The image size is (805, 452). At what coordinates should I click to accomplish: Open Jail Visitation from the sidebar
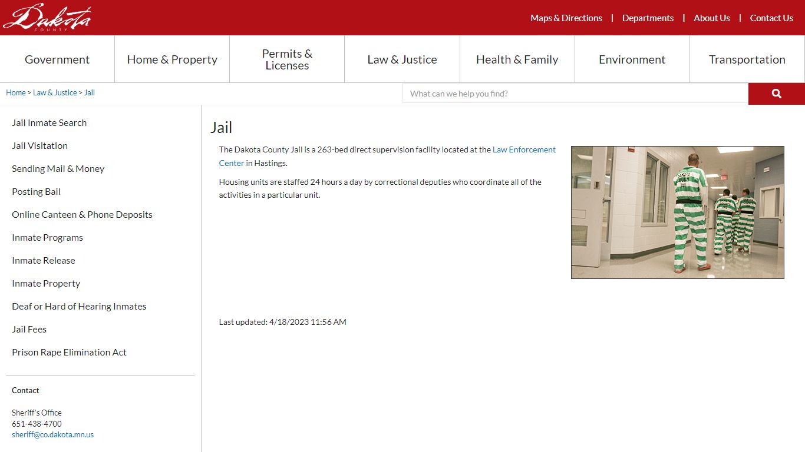[x=39, y=146]
